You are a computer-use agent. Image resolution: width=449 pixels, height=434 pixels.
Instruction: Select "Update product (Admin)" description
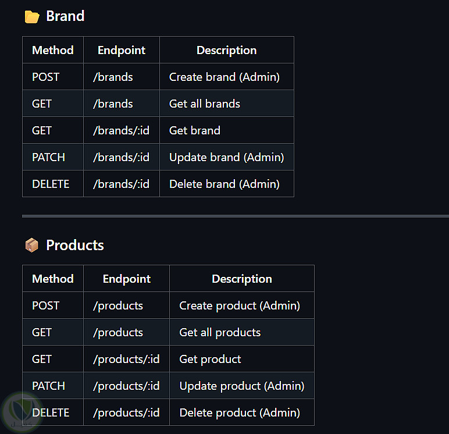pyautogui.click(x=242, y=386)
